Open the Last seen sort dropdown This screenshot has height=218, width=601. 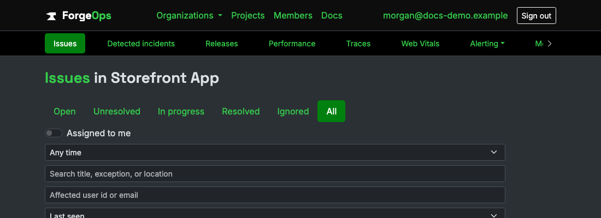pos(275,214)
